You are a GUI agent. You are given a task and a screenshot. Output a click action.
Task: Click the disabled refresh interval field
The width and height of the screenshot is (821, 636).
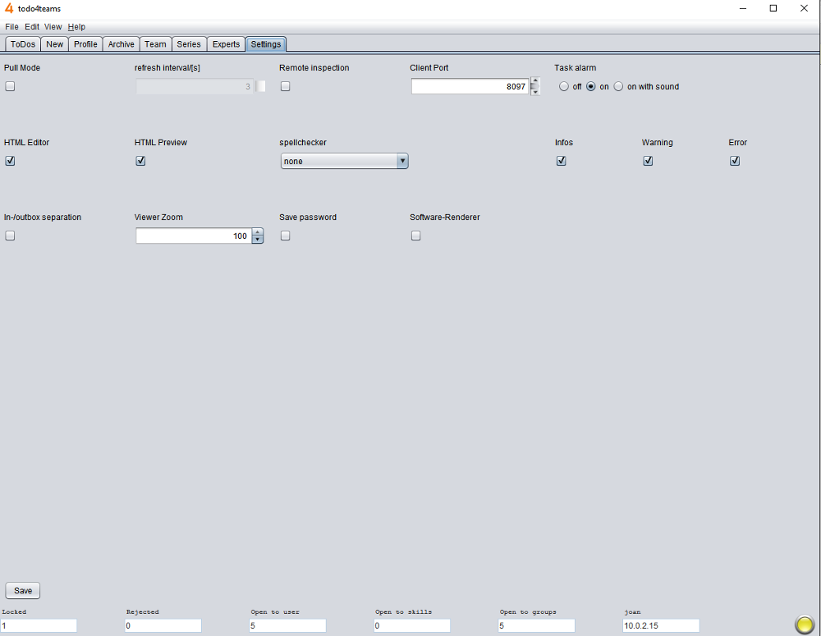coord(195,86)
